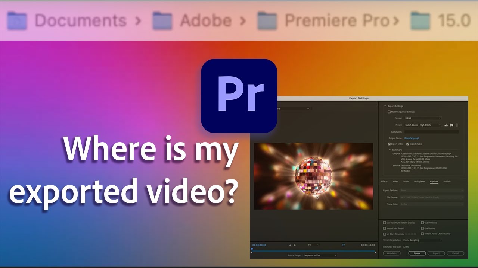The width and height of the screenshot is (478, 268).
Task: Open the Preset dropdown Match Source - High bitrate
Action: [x=422, y=125]
